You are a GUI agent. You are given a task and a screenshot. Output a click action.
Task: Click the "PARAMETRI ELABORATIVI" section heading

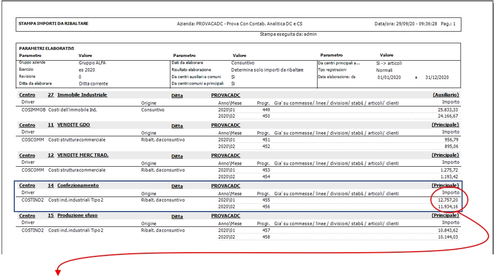coord(46,49)
